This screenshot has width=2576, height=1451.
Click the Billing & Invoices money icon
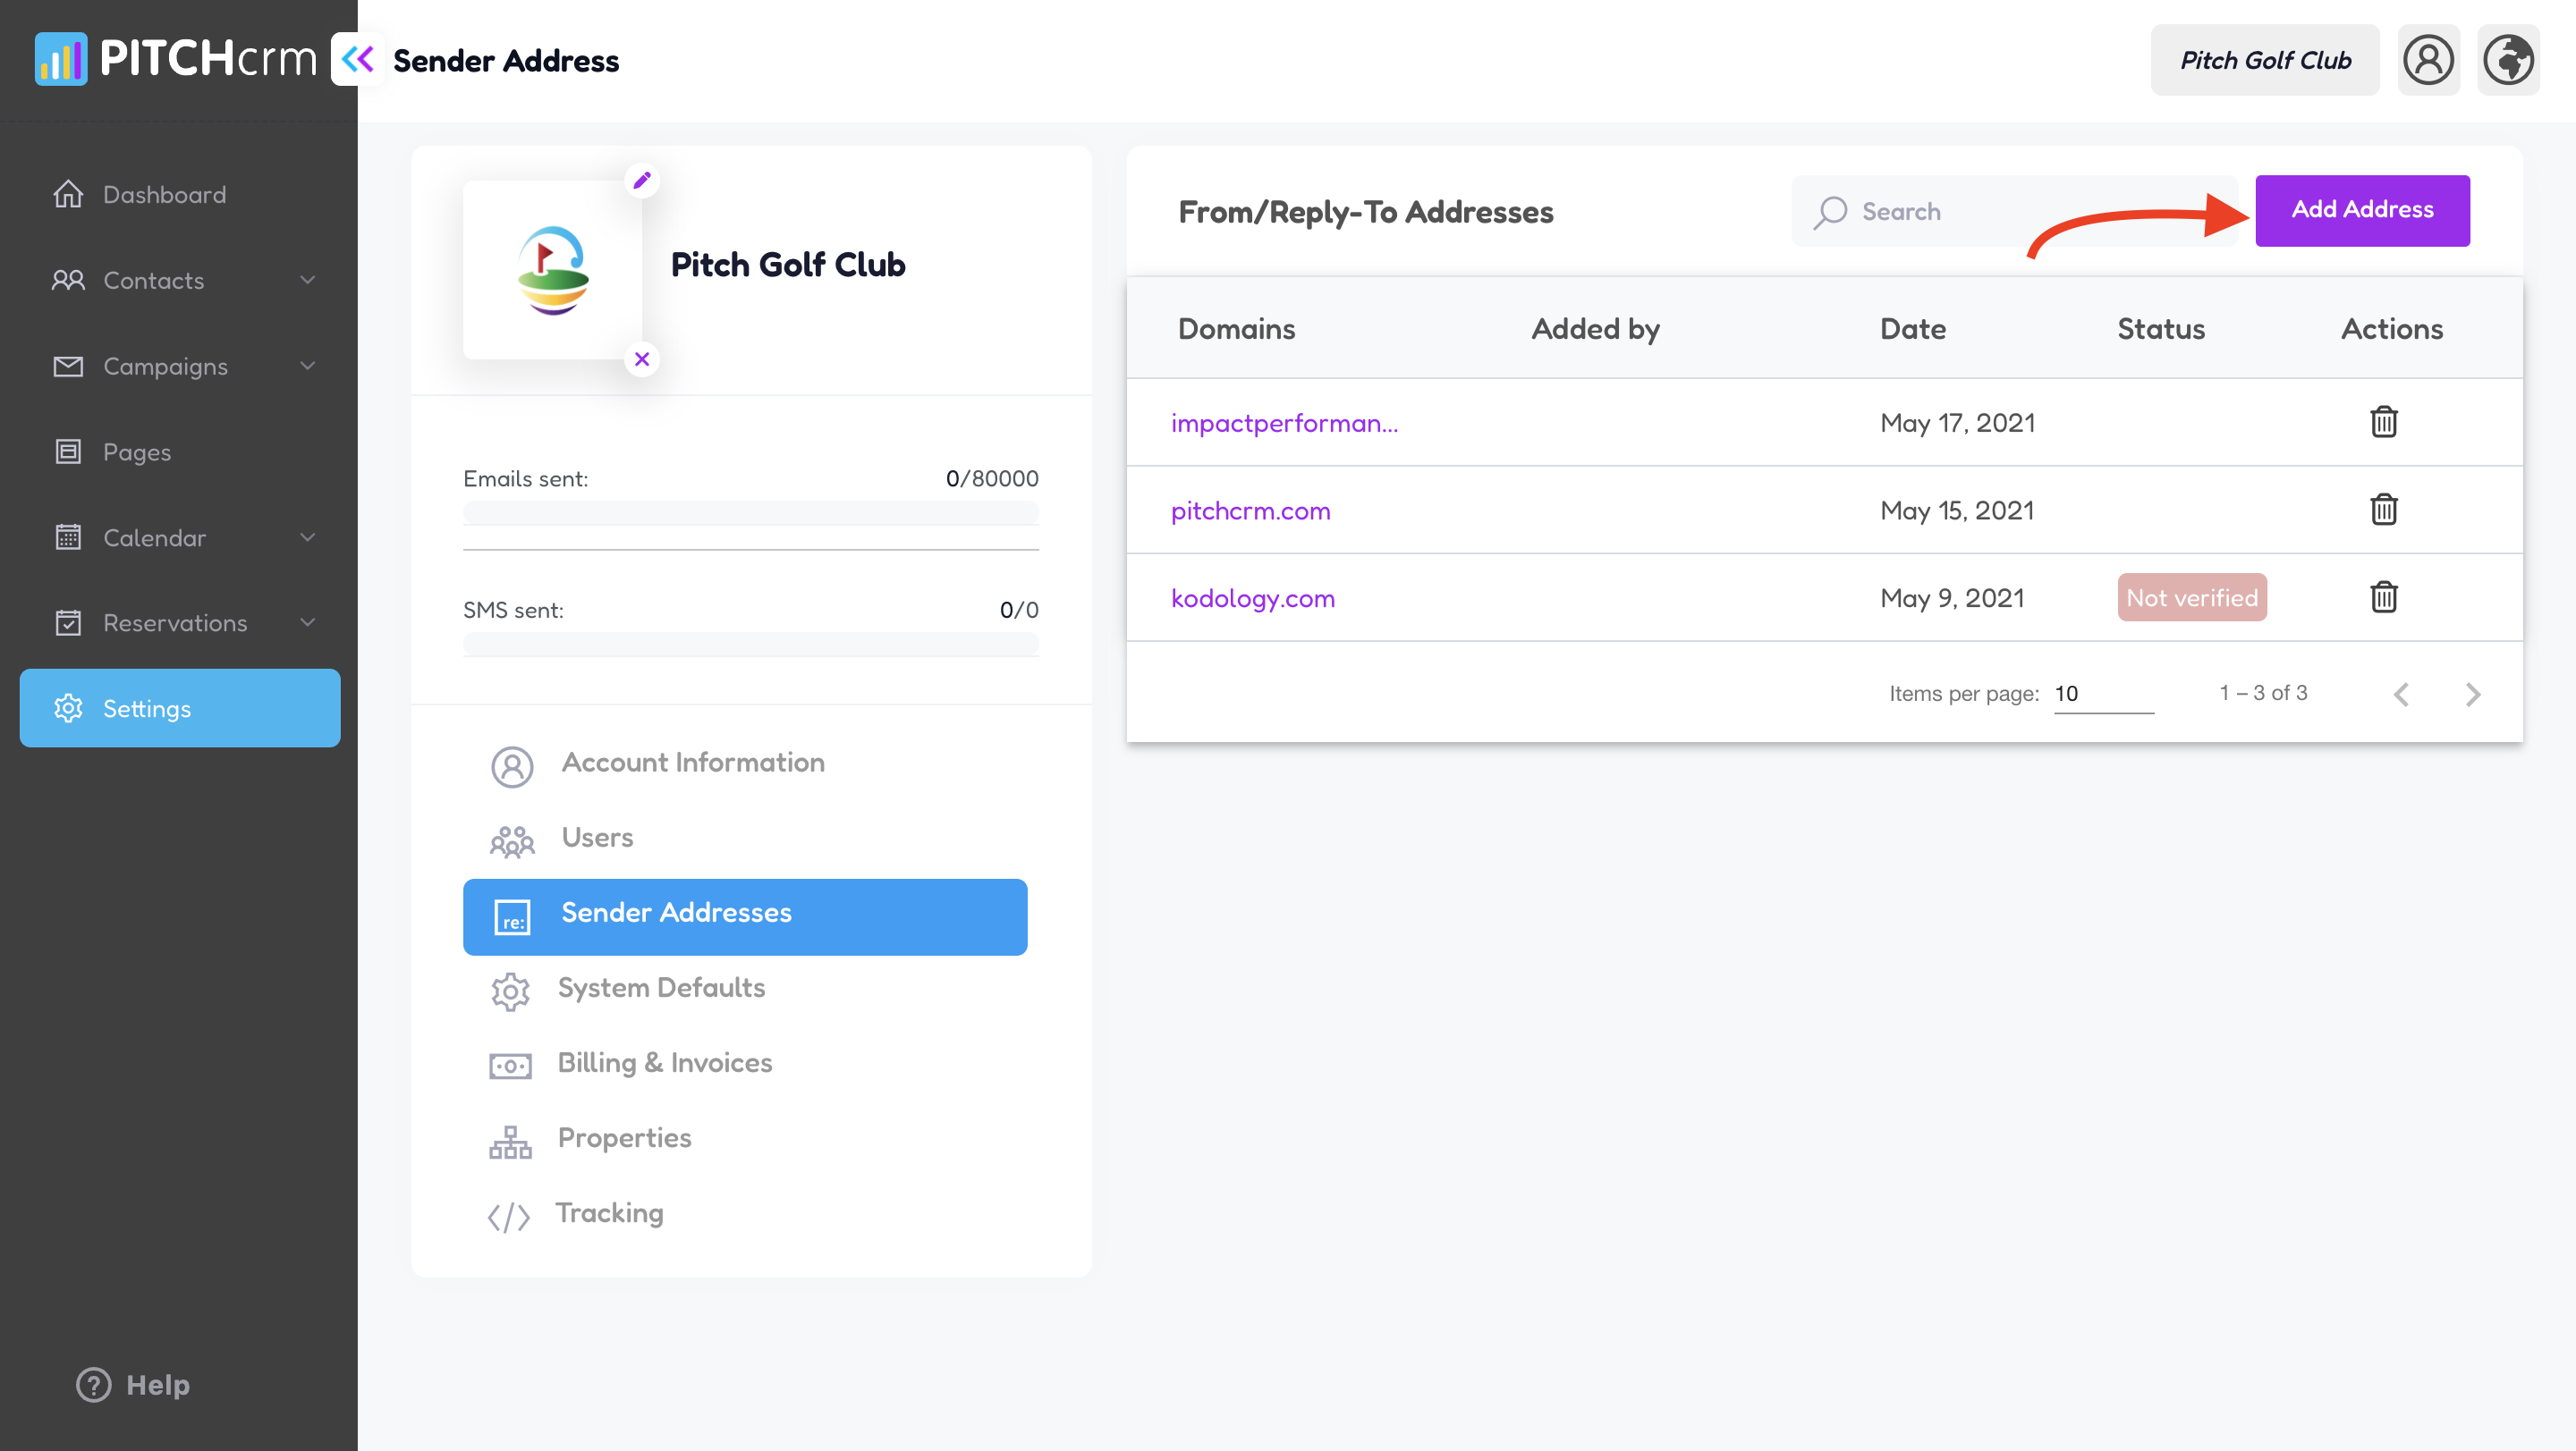(510, 1066)
